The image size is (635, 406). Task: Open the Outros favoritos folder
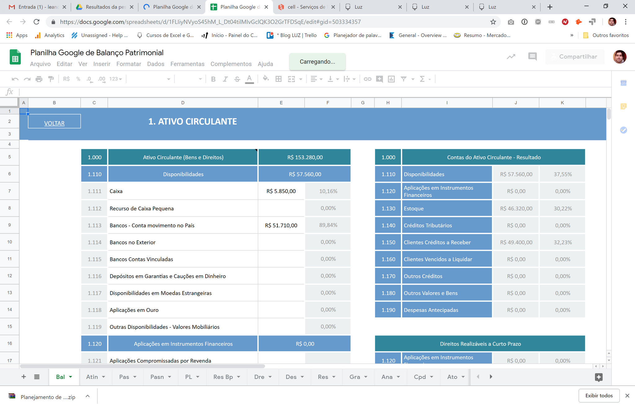[606, 35]
